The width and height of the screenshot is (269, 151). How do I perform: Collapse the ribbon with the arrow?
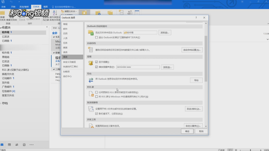pos(268,24)
